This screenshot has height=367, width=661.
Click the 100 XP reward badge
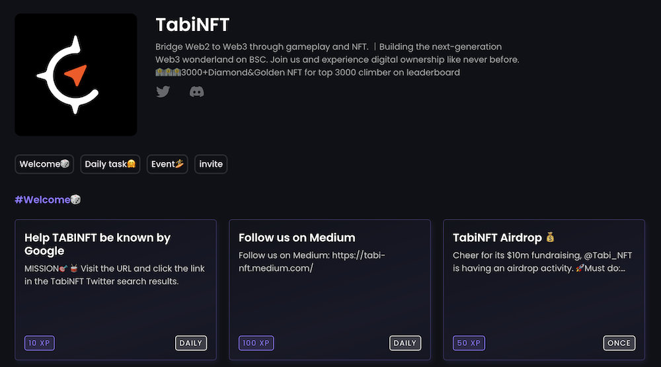tap(256, 343)
